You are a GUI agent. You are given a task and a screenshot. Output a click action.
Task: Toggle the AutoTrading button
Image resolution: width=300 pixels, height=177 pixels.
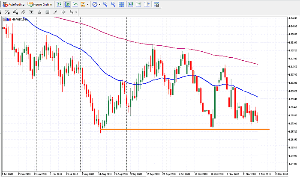[x=13, y=4]
